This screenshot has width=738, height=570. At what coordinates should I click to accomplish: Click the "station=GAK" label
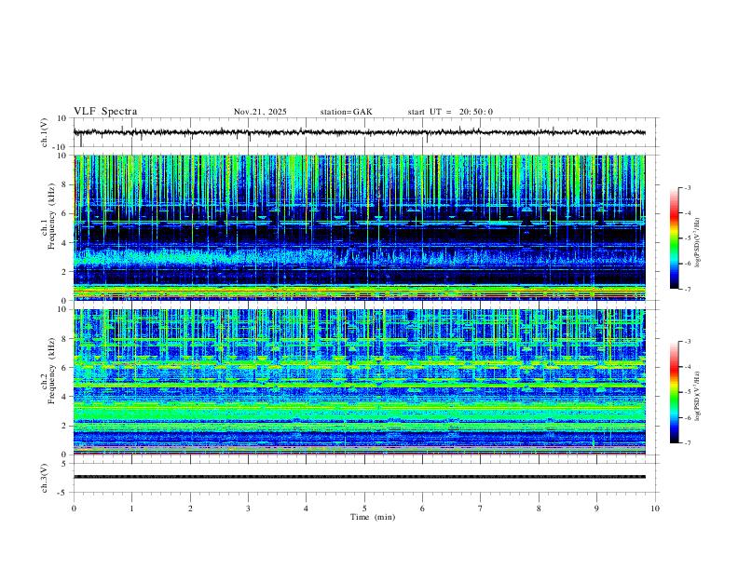point(347,112)
